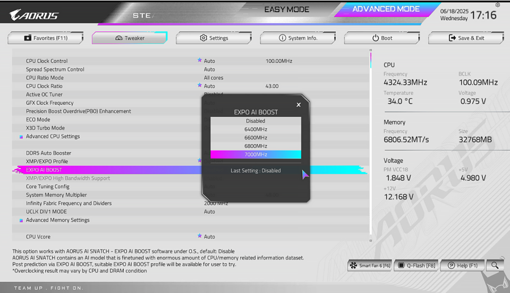Click the 100.00MHz CPU clock value
Image resolution: width=510 pixels, height=293 pixels.
(279, 61)
